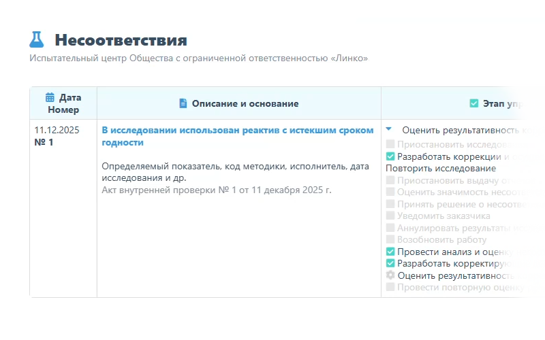Check the Возобновить работу checkbox
The width and height of the screenshot is (545, 340).
(390, 240)
